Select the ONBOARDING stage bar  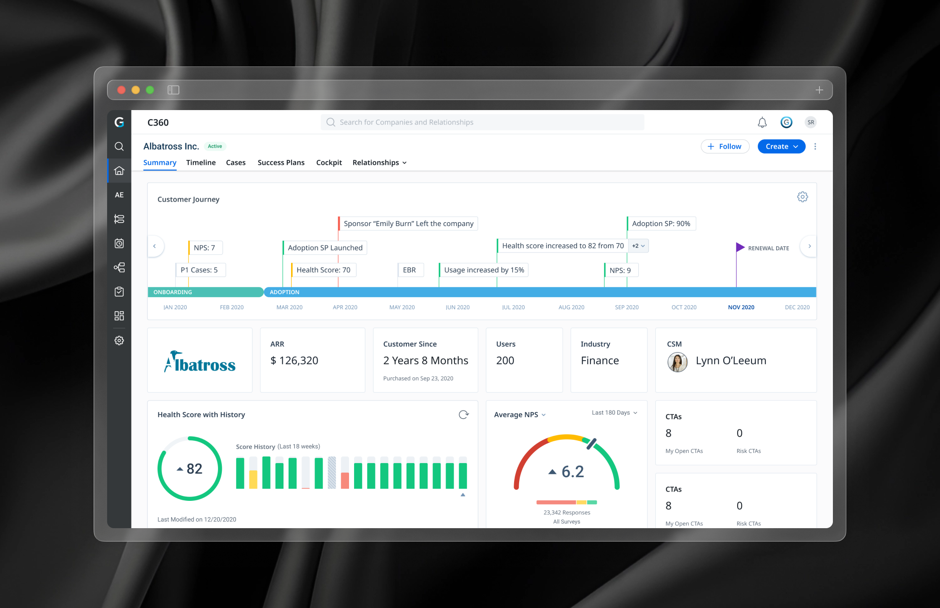pyautogui.click(x=205, y=292)
